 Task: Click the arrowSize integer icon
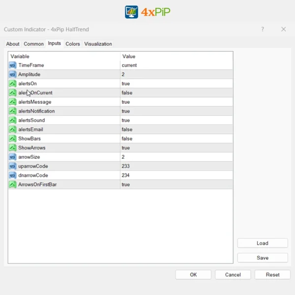click(13, 157)
